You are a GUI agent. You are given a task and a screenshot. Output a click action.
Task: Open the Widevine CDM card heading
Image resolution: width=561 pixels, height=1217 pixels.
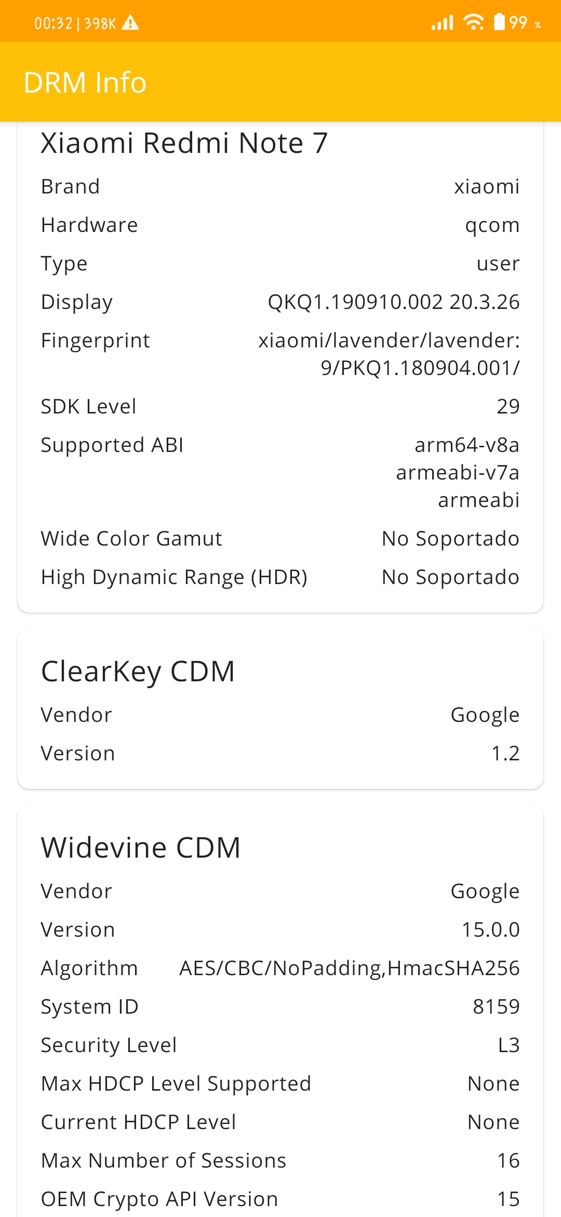pyautogui.click(x=141, y=847)
